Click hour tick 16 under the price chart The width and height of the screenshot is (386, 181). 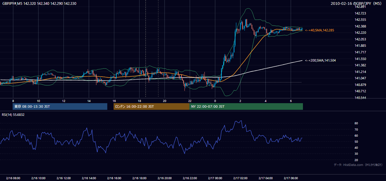point(114,101)
